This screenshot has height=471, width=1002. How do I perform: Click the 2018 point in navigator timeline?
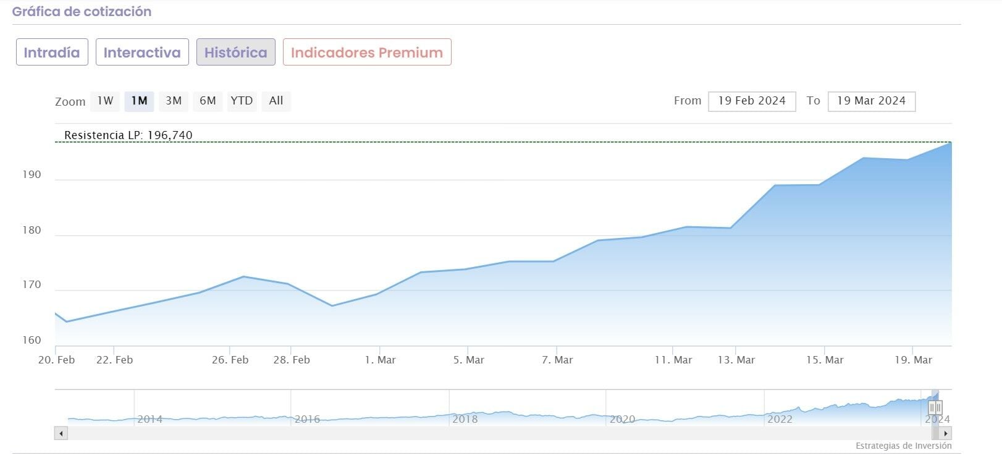click(465, 418)
